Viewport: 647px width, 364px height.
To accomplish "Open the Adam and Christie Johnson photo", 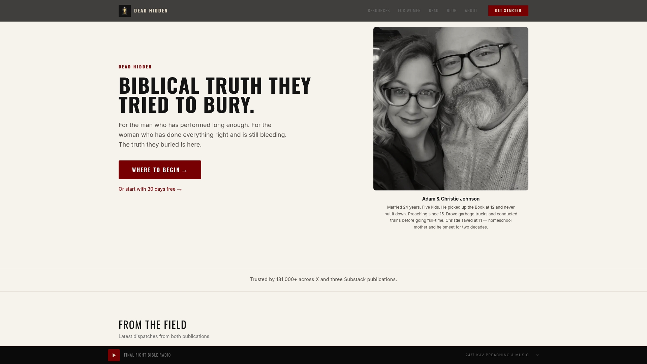I will pyautogui.click(x=451, y=109).
